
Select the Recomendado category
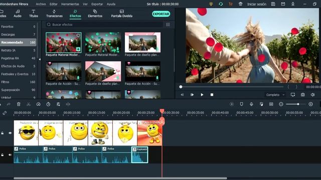[x=18, y=42]
